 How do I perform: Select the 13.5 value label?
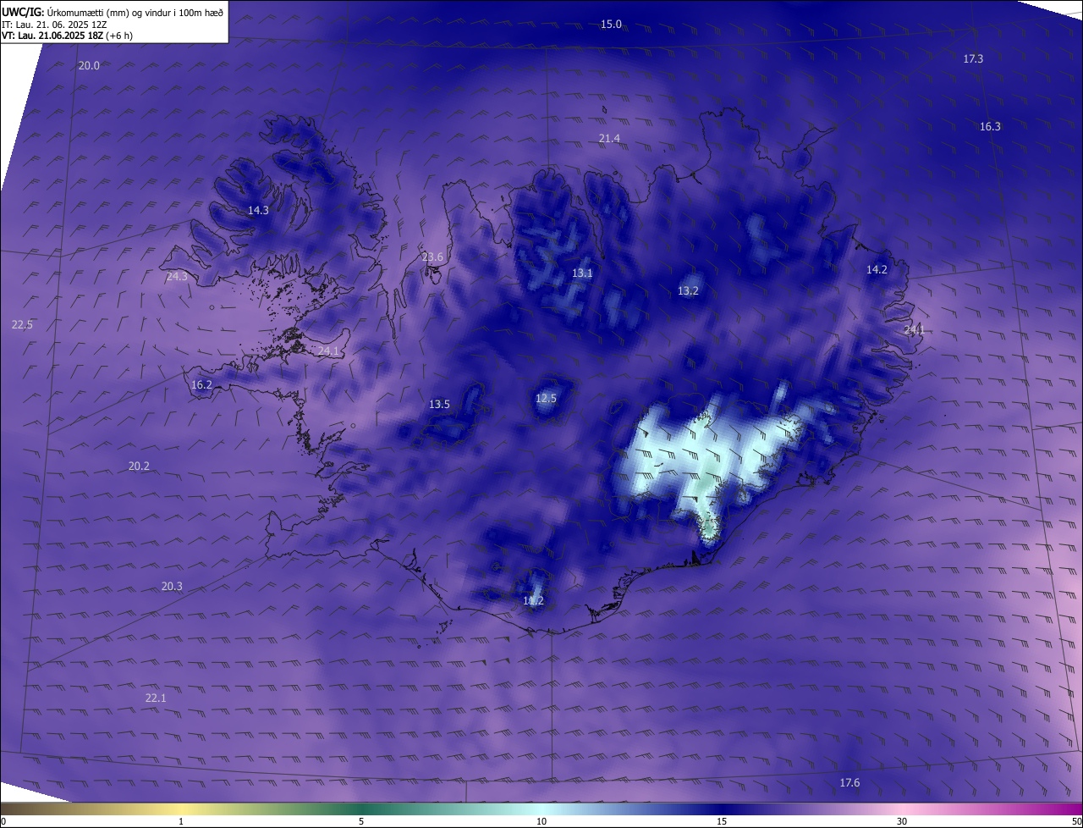point(439,404)
